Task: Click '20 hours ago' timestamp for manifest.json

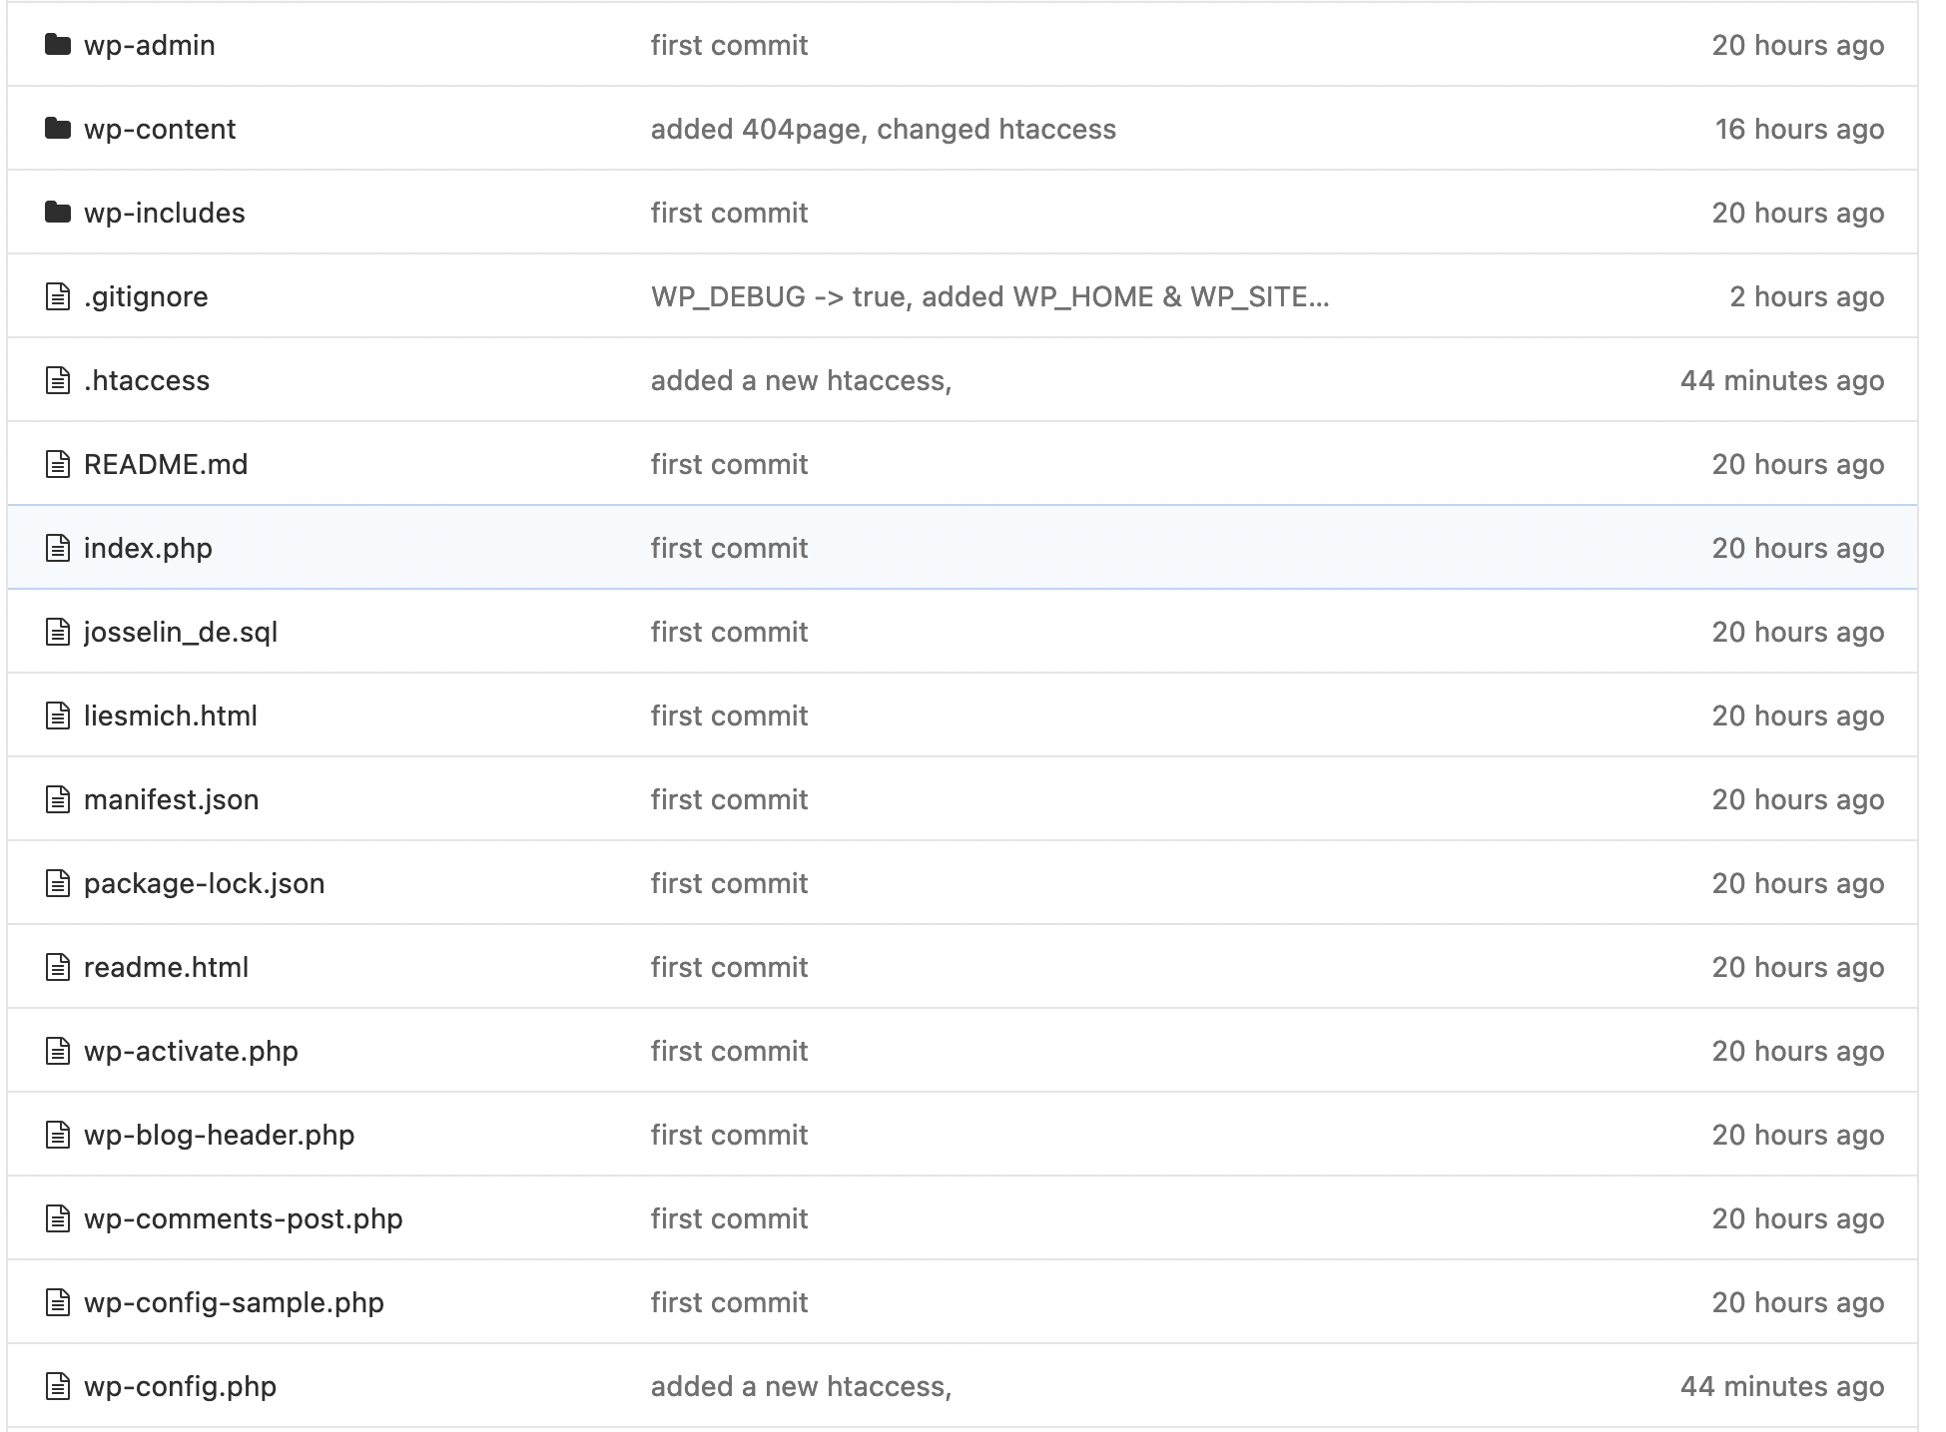Action: click(x=1798, y=800)
